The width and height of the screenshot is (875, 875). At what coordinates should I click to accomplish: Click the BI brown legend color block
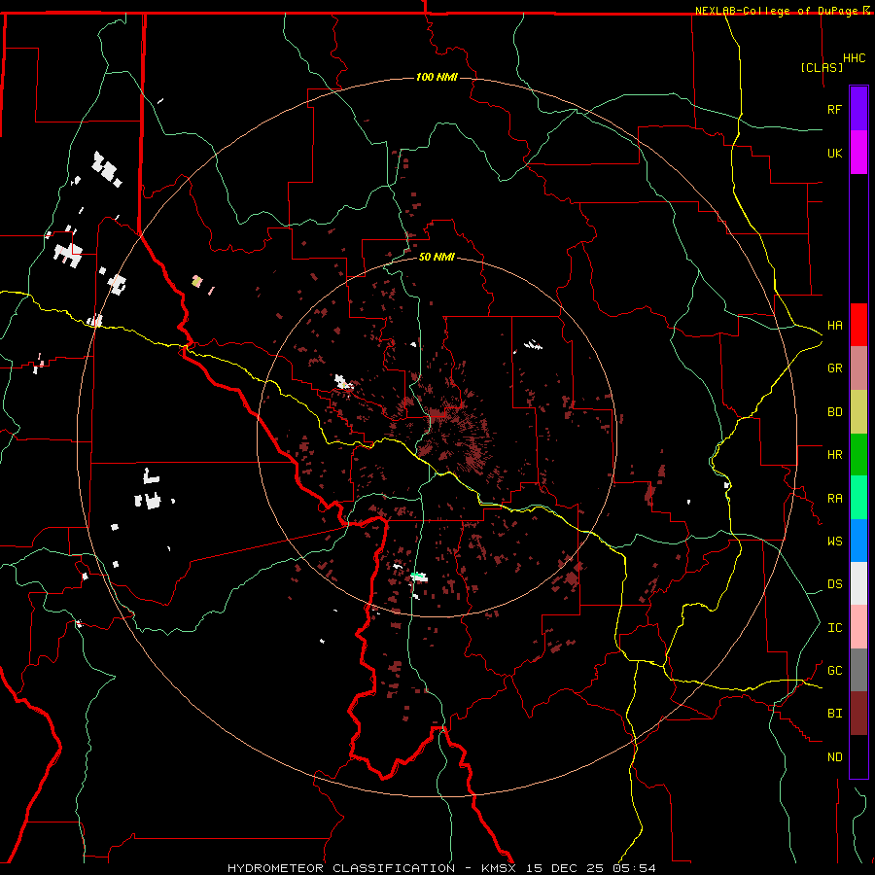coord(858,714)
